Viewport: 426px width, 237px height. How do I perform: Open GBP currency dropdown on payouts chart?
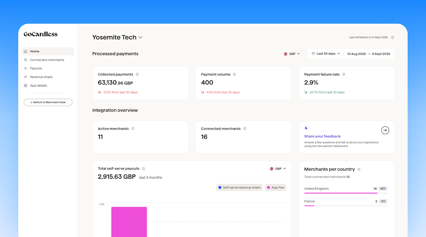click(278, 169)
